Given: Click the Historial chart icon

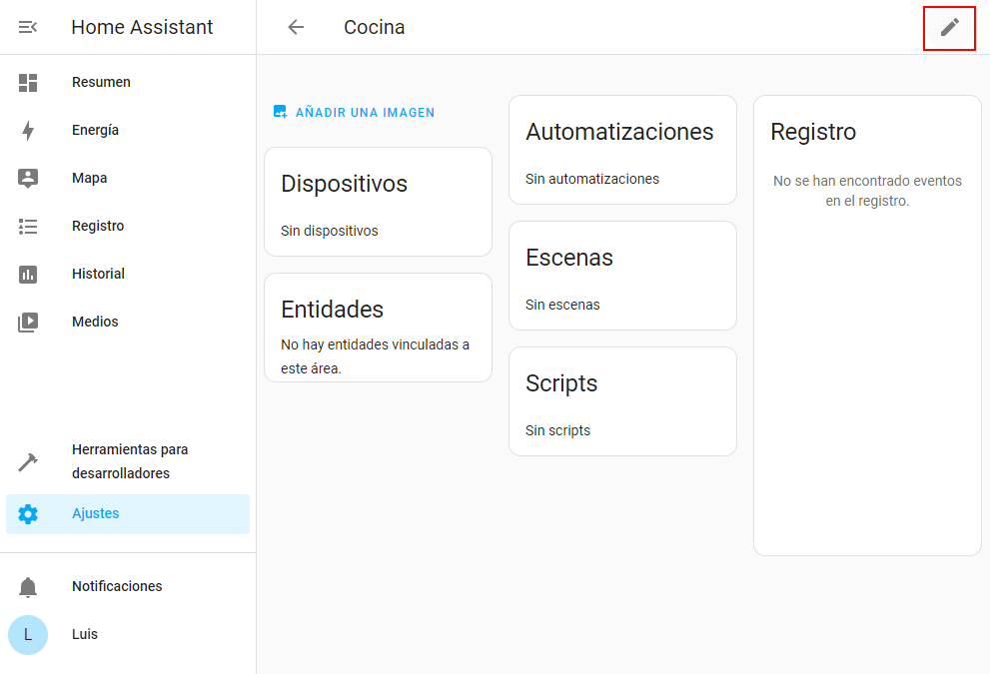Looking at the screenshot, I should pos(28,275).
